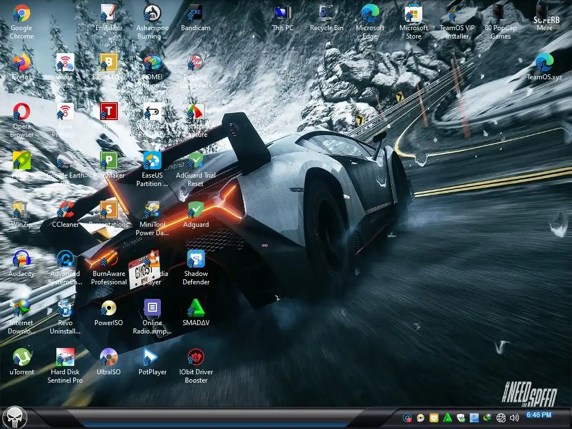Select the AOMEI Partition Assistant icon
Image resolution: width=572 pixels, height=429 pixels.
point(152,63)
